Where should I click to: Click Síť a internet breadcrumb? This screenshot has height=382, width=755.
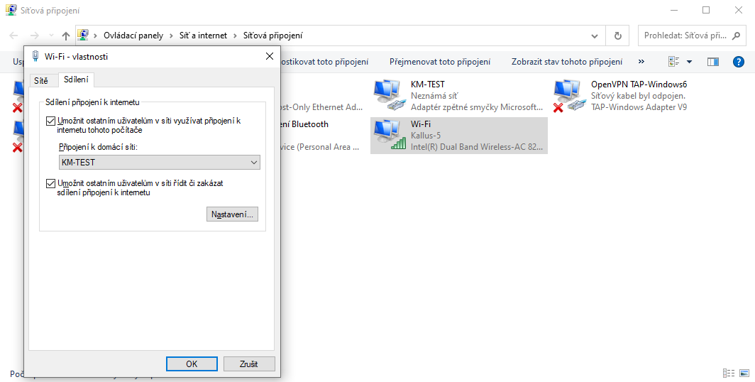tap(203, 36)
